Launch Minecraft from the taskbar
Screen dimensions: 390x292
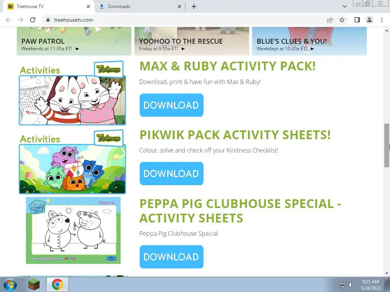34,284
